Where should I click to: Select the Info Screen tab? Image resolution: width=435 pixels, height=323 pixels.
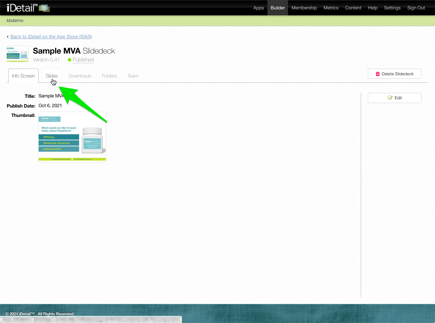23,76
